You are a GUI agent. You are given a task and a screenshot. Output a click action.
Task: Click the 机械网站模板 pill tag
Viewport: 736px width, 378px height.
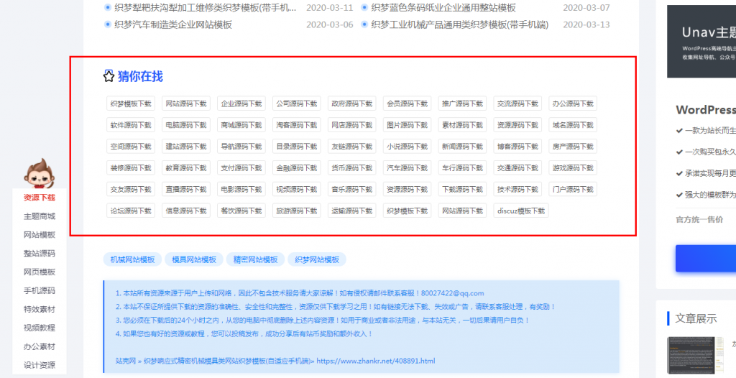(x=132, y=259)
